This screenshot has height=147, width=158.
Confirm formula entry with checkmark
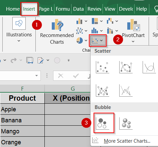76,76
